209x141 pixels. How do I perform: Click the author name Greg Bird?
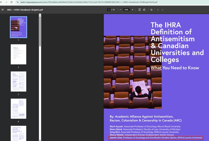tap(115, 132)
